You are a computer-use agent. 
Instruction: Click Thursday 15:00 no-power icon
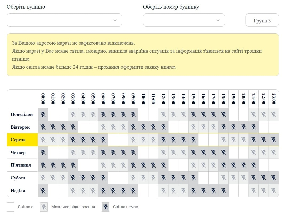tap(193, 152)
